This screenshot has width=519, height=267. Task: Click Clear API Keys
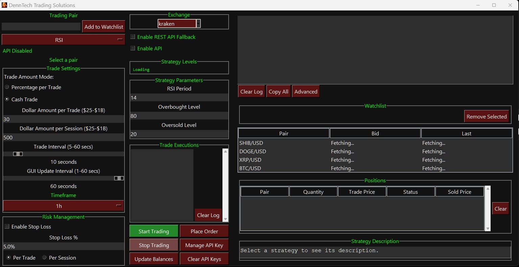pos(204,259)
